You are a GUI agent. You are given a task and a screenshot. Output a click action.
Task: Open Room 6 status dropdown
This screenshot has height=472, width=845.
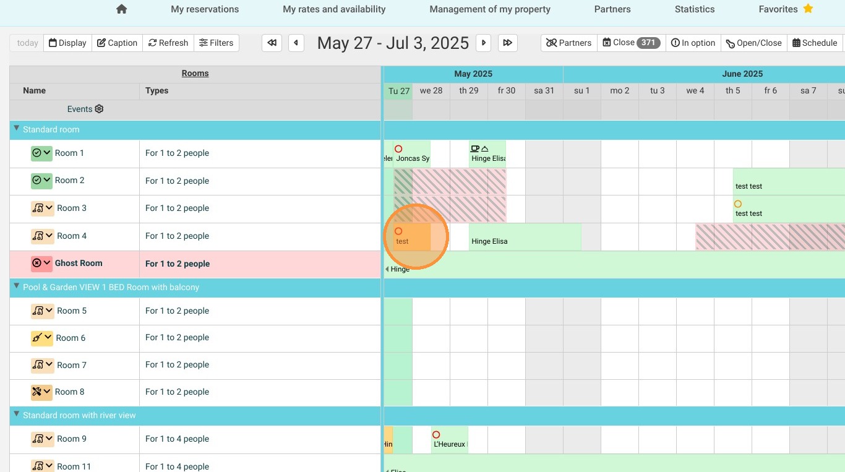(42, 338)
